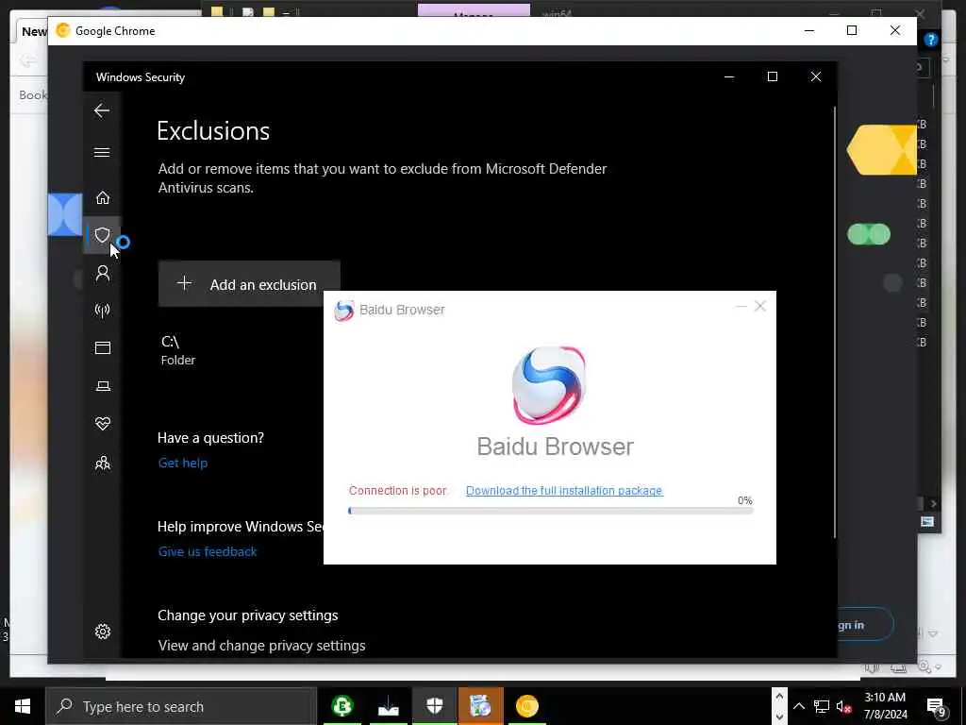Open the notification center with 9 notifications

pyautogui.click(x=936, y=706)
